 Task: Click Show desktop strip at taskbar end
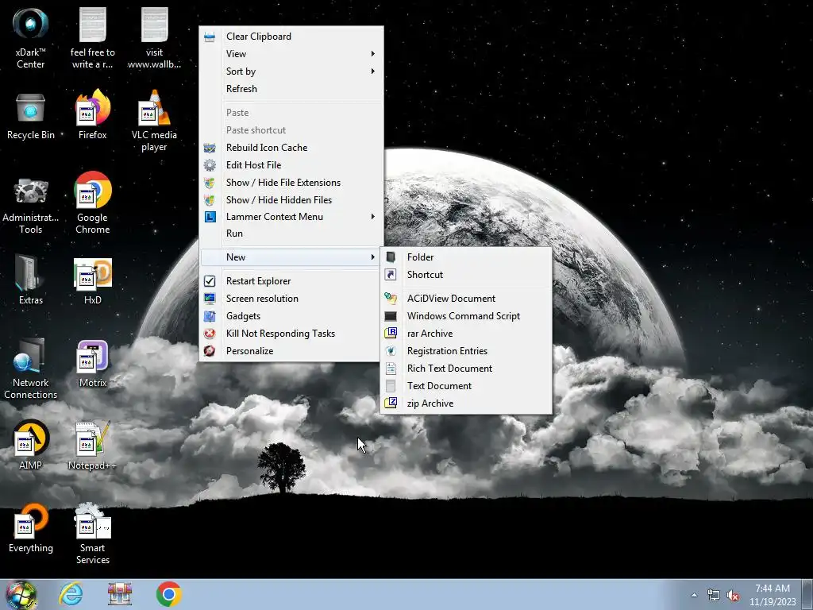(809, 594)
